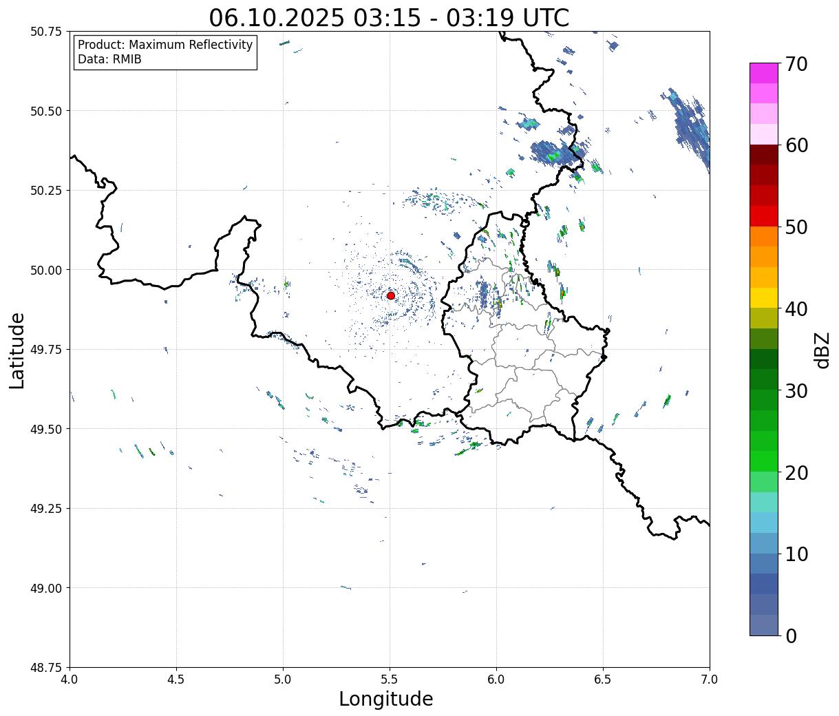This screenshot has width=839, height=716.
Task: Click the longitude tick label 5.0
Action: coord(283,680)
